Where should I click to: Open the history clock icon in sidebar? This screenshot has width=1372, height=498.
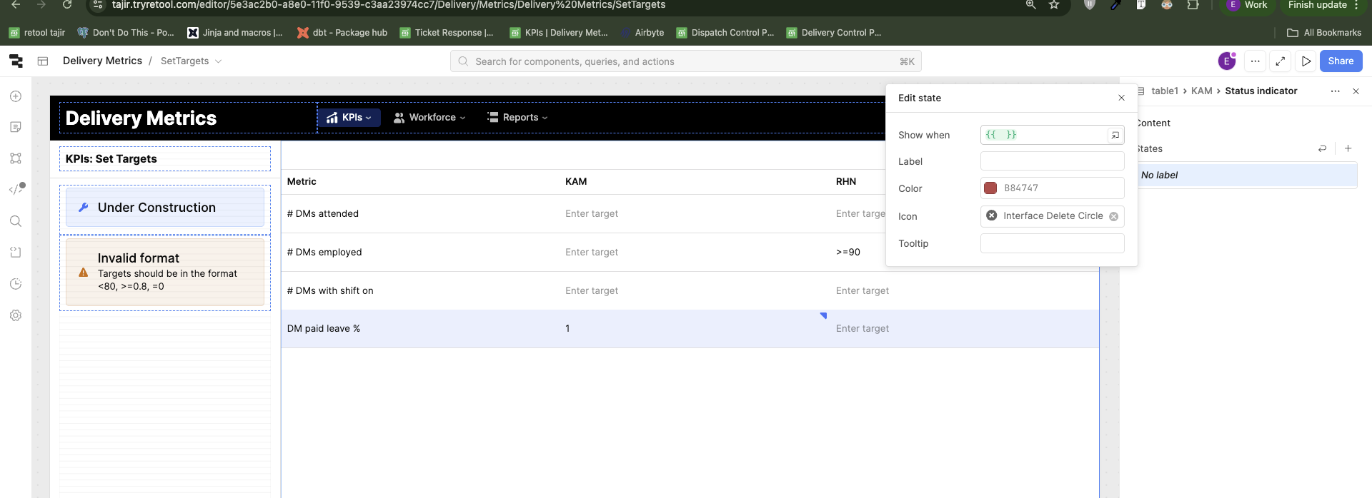click(x=16, y=284)
